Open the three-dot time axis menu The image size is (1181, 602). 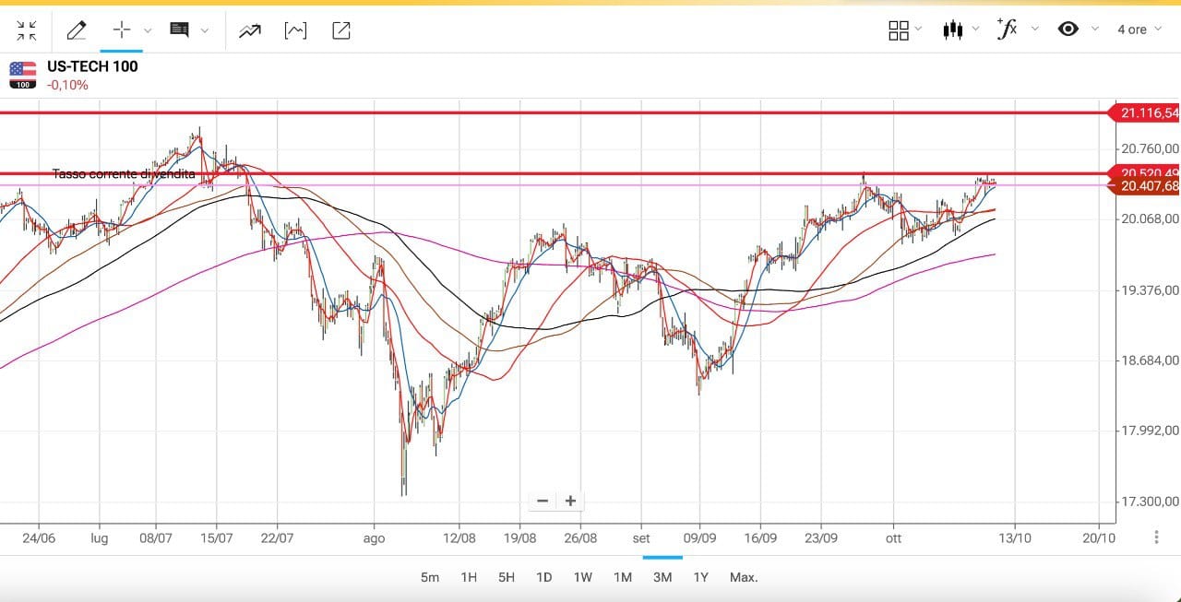1156,537
